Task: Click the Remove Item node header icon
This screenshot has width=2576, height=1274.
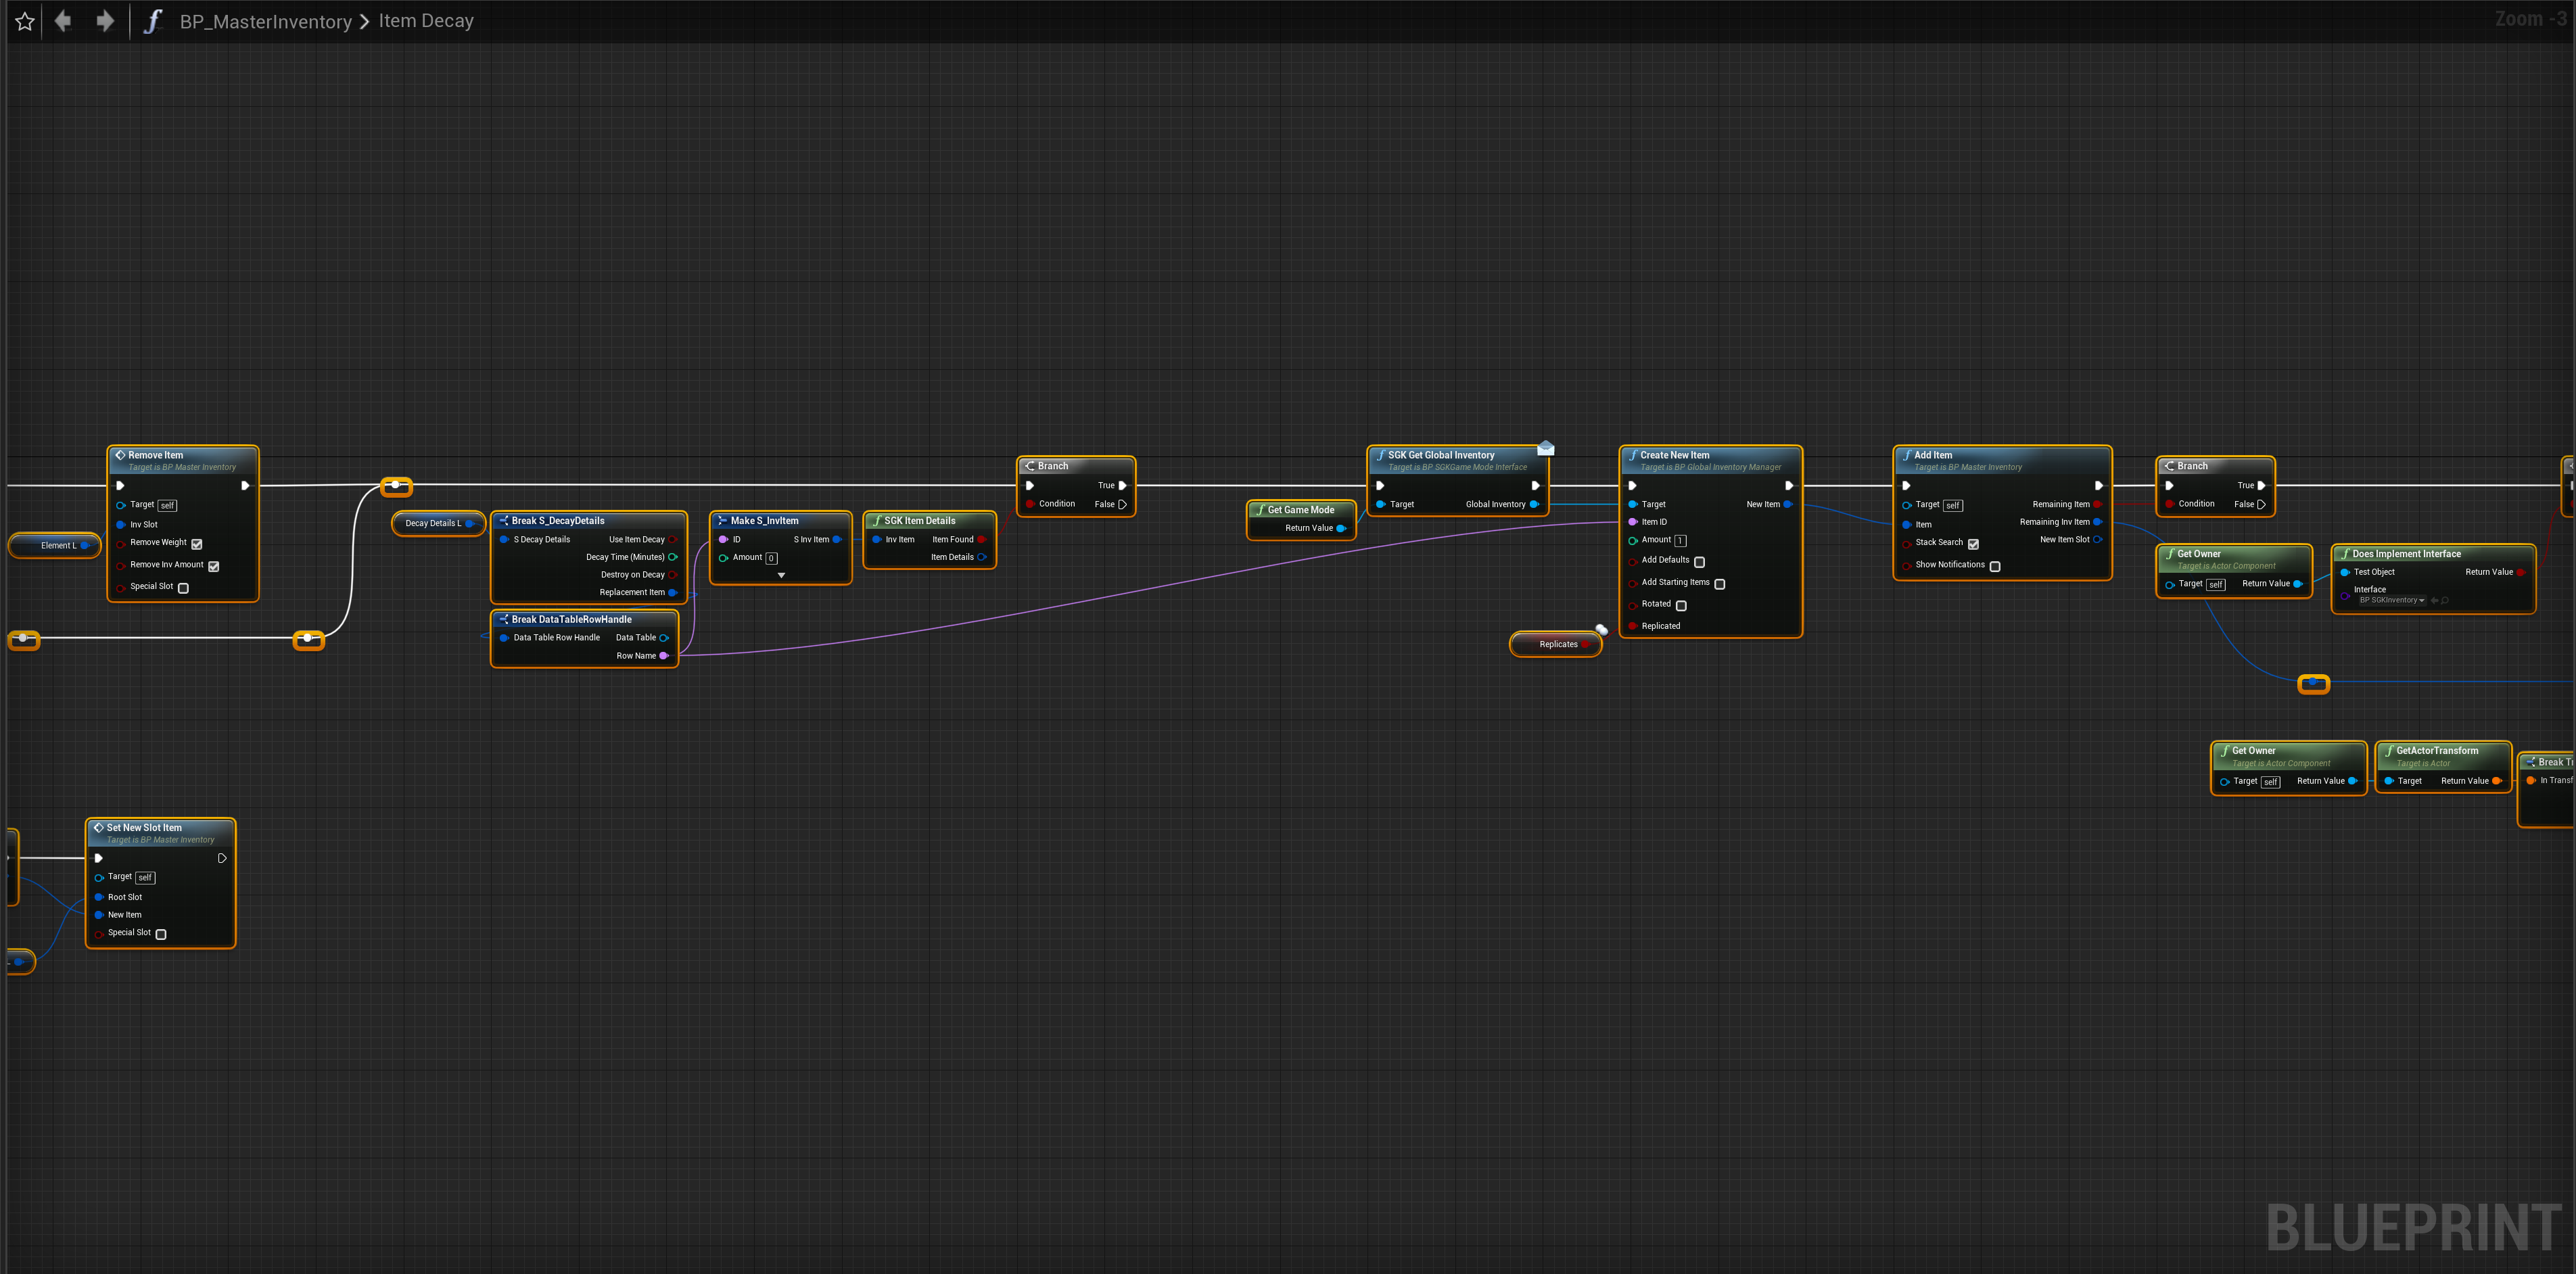Action: 120,455
